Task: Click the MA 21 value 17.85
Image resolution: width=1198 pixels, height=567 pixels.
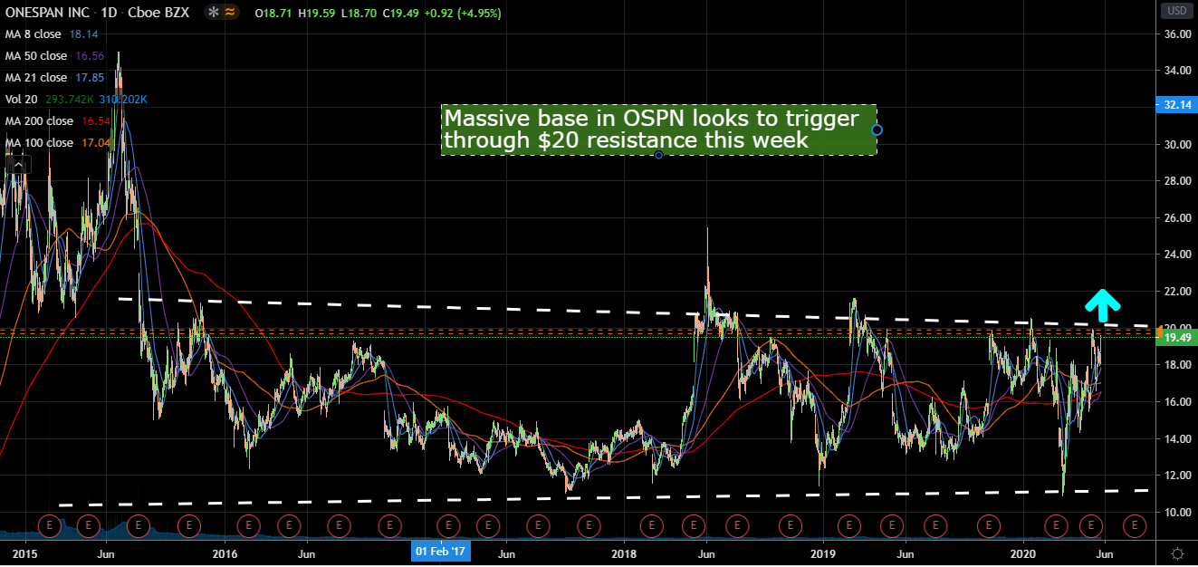Action: [x=88, y=78]
